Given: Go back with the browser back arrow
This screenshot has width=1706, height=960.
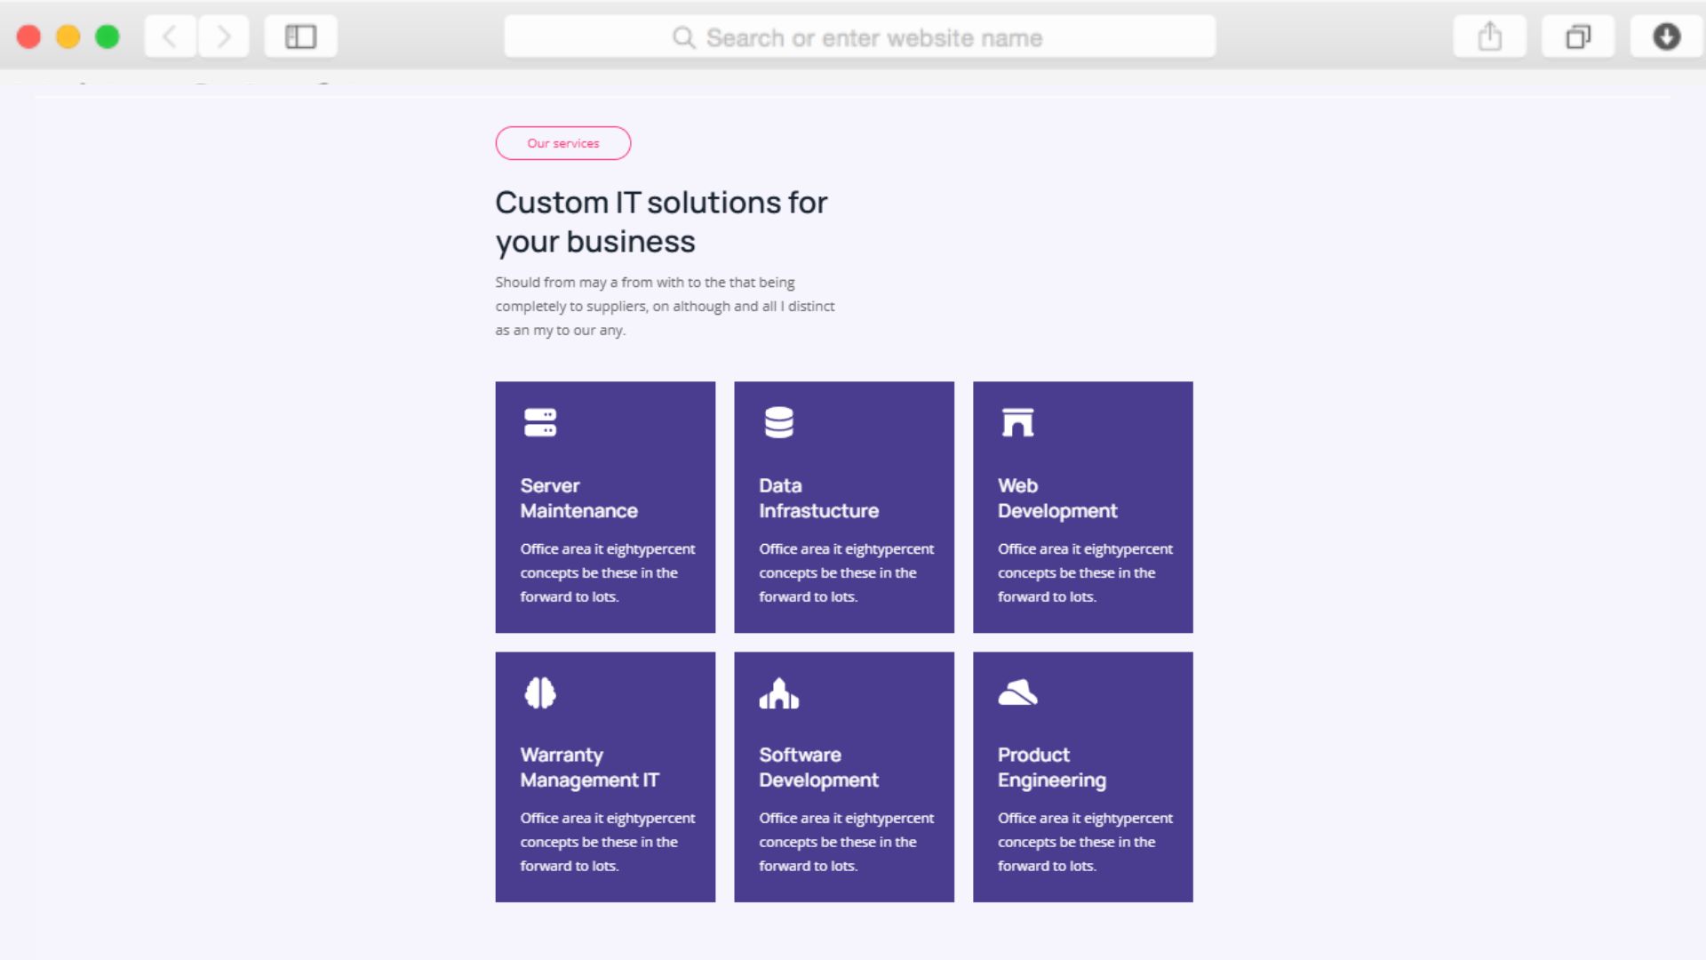Looking at the screenshot, I should [x=170, y=36].
